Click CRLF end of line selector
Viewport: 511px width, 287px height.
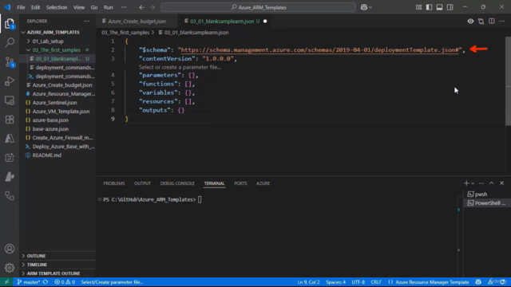click(376, 282)
